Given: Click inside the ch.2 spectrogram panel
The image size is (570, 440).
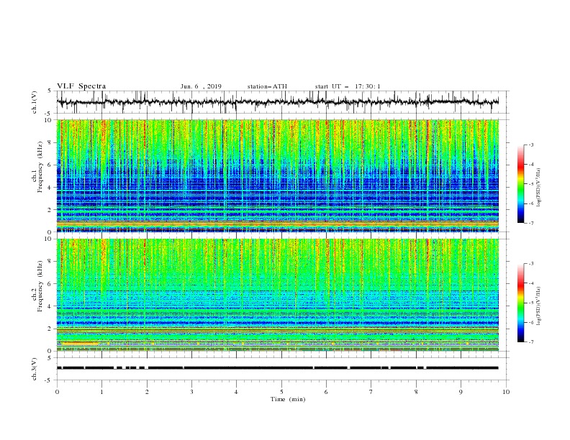Looking at the screenshot, I should [x=278, y=295].
